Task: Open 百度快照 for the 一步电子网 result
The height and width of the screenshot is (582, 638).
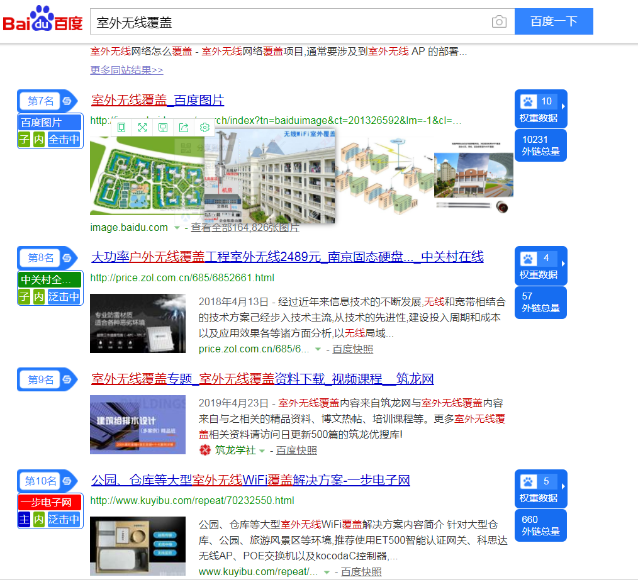Action: pos(361,572)
